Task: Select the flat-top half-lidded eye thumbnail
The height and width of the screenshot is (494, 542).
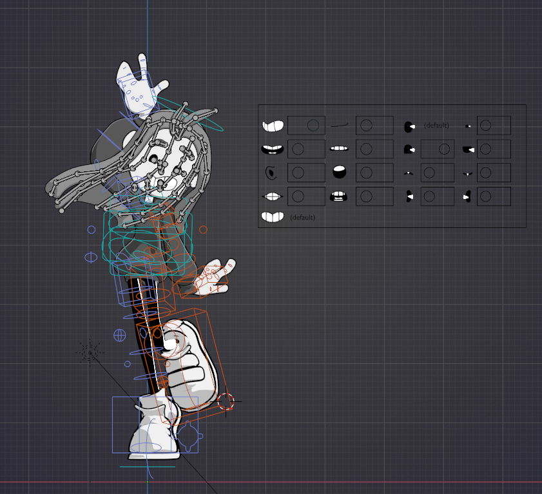Action: [469, 149]
